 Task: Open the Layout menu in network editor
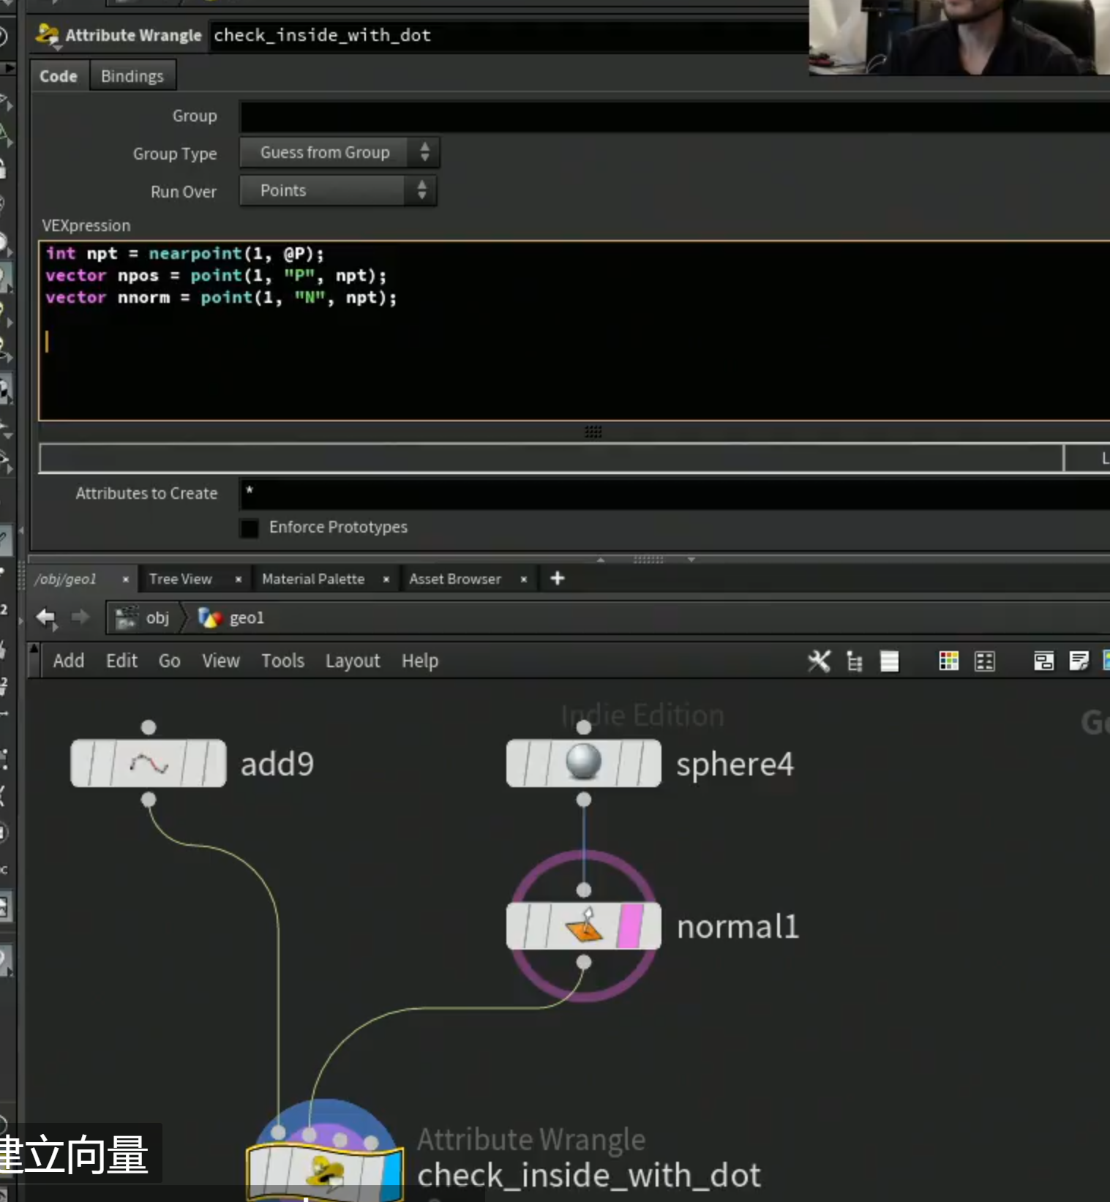(353, 661)
